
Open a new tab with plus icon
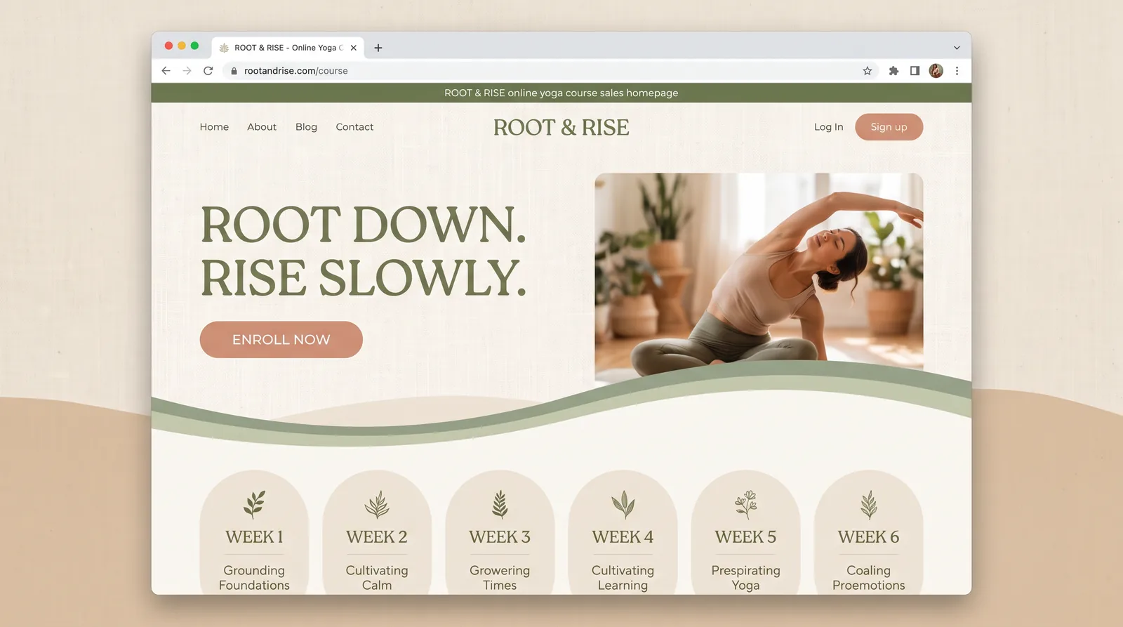378,48
